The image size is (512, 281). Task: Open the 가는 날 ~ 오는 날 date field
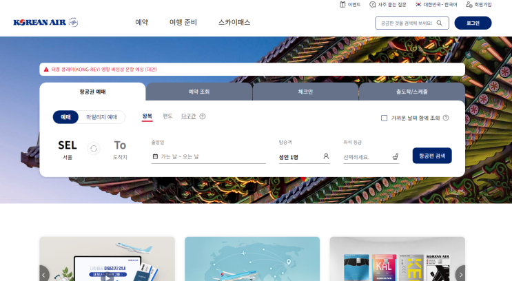tap(208, 156)
